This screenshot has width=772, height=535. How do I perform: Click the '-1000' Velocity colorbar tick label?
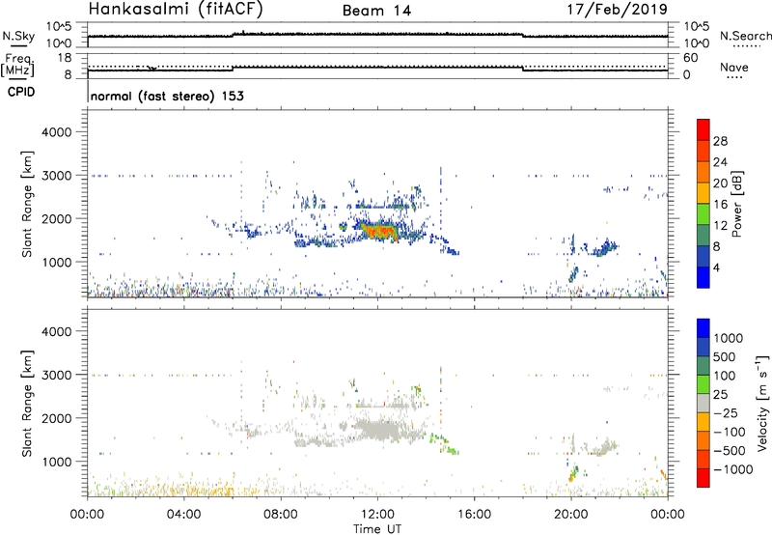pos(733,469)
